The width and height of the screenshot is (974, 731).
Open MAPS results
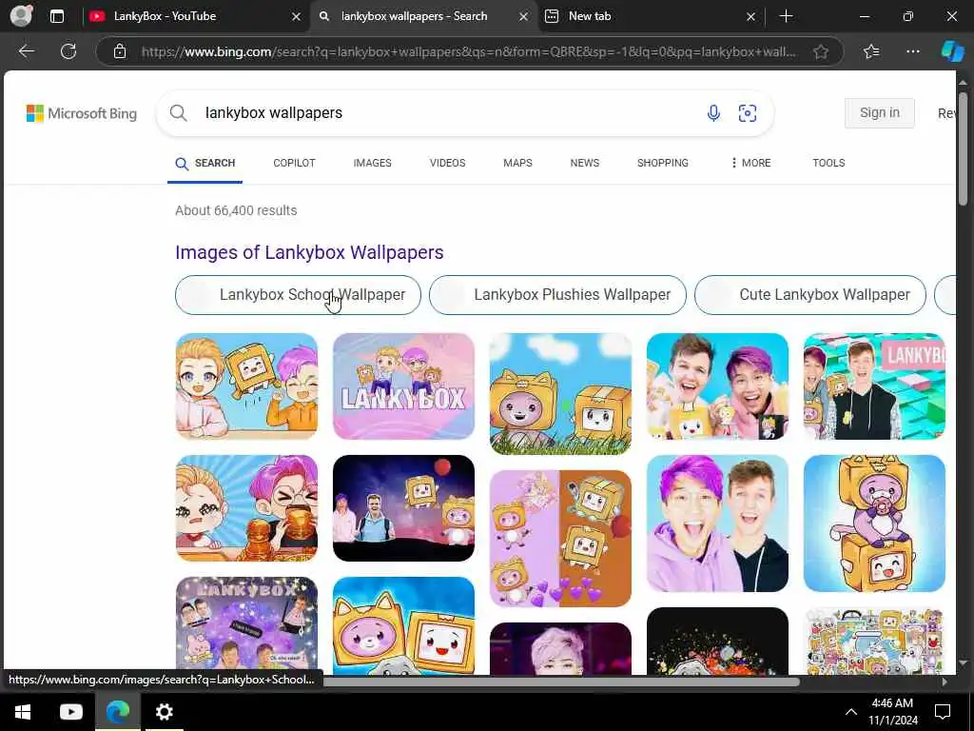click(x=517, y=163)
